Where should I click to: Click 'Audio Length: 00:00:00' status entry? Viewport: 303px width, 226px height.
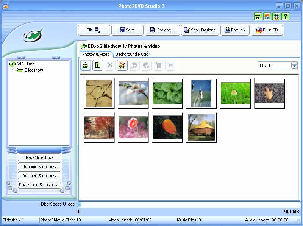click(267, 220)
